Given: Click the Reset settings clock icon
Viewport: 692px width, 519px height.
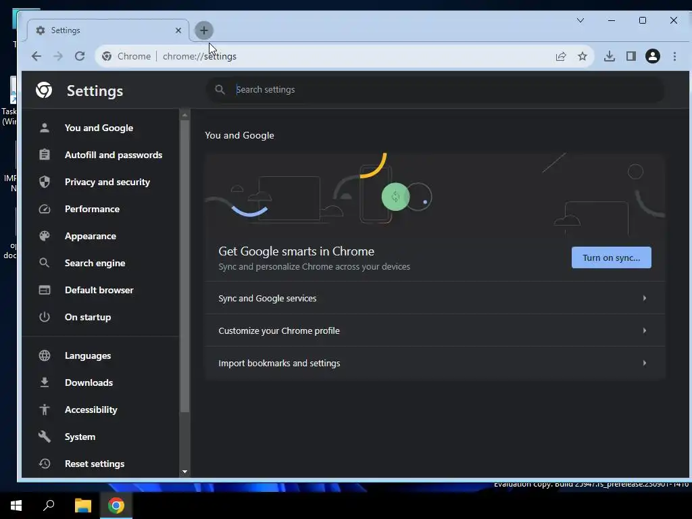Looking at the screenshot, I should click(44, 464).
